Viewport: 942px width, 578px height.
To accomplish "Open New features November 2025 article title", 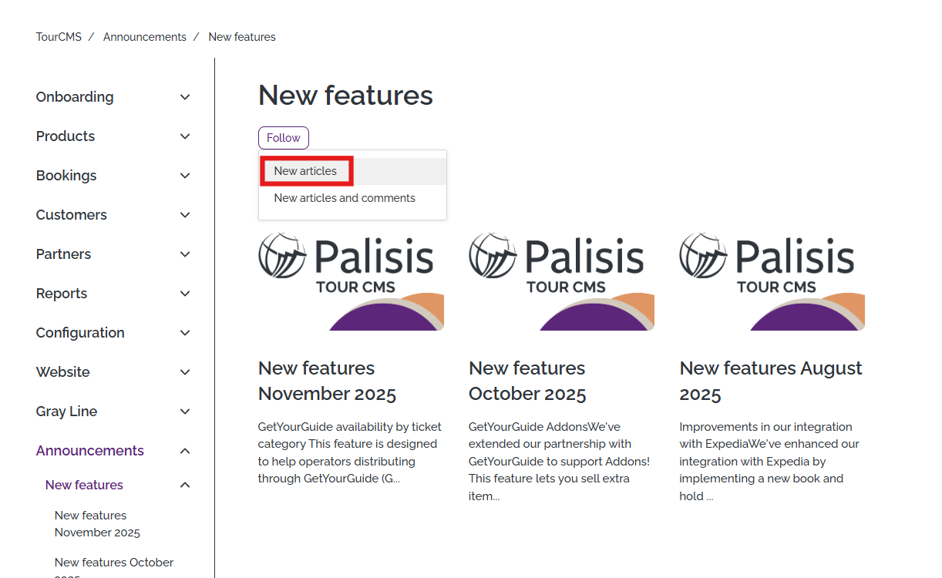I will point(327,381).
